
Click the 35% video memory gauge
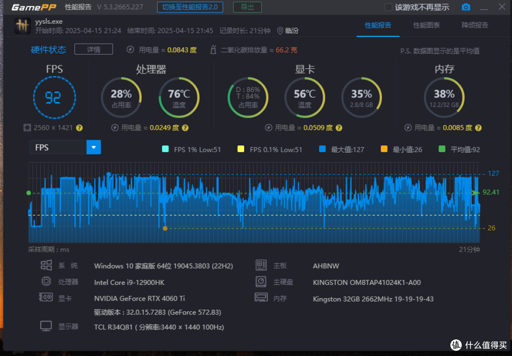pos(361,97)
